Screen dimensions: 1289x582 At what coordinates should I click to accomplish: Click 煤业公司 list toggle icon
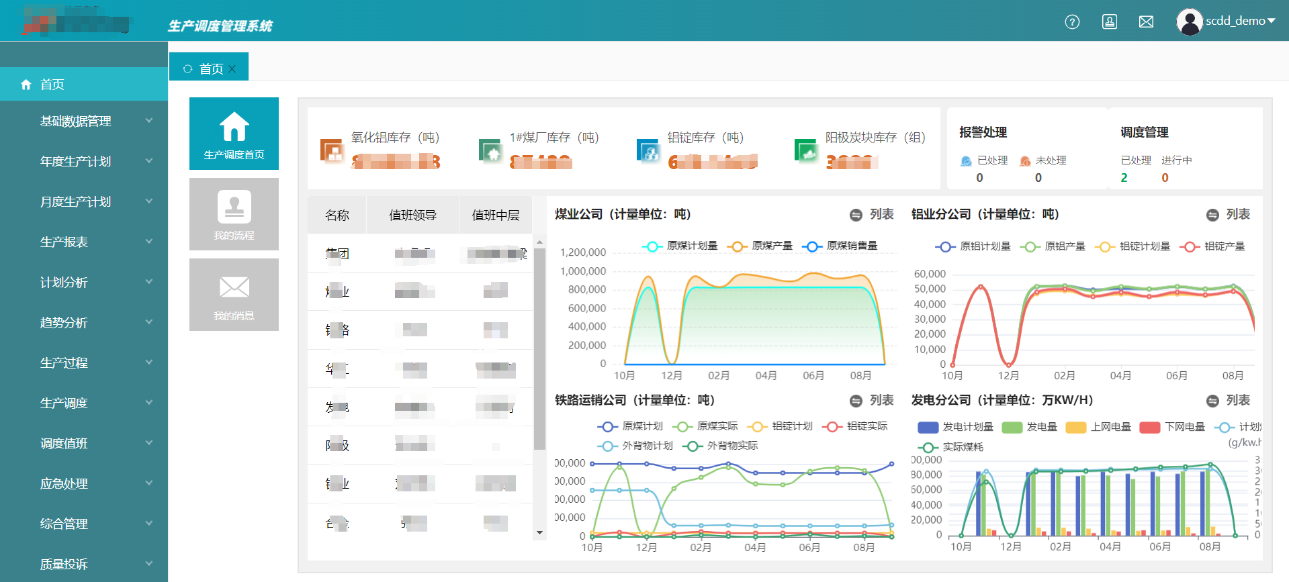[x=856, y=215]
